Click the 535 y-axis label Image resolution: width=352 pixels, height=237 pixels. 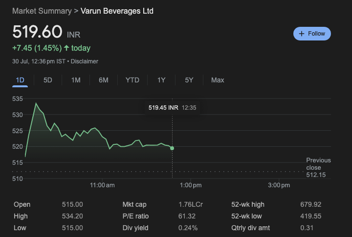(18, 99)
